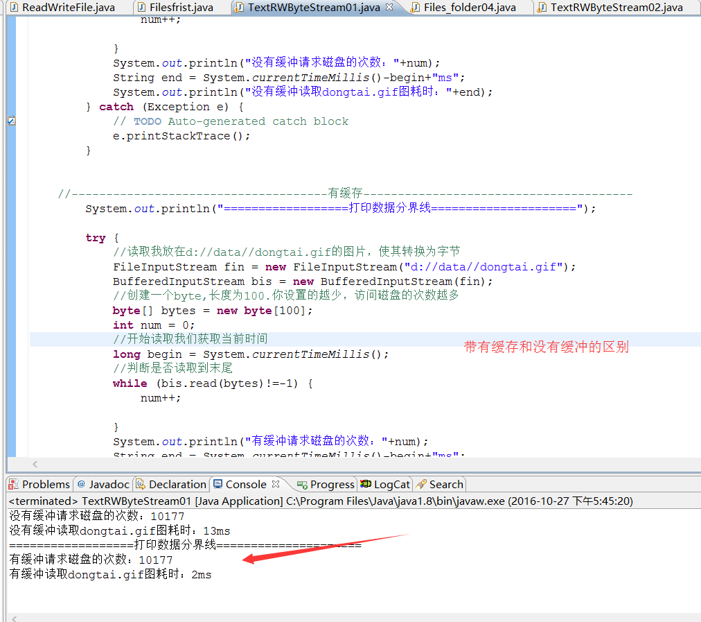Click the '有缓存' divider comment line
Viewport: 701px width, 622px height.
(345, 193)
